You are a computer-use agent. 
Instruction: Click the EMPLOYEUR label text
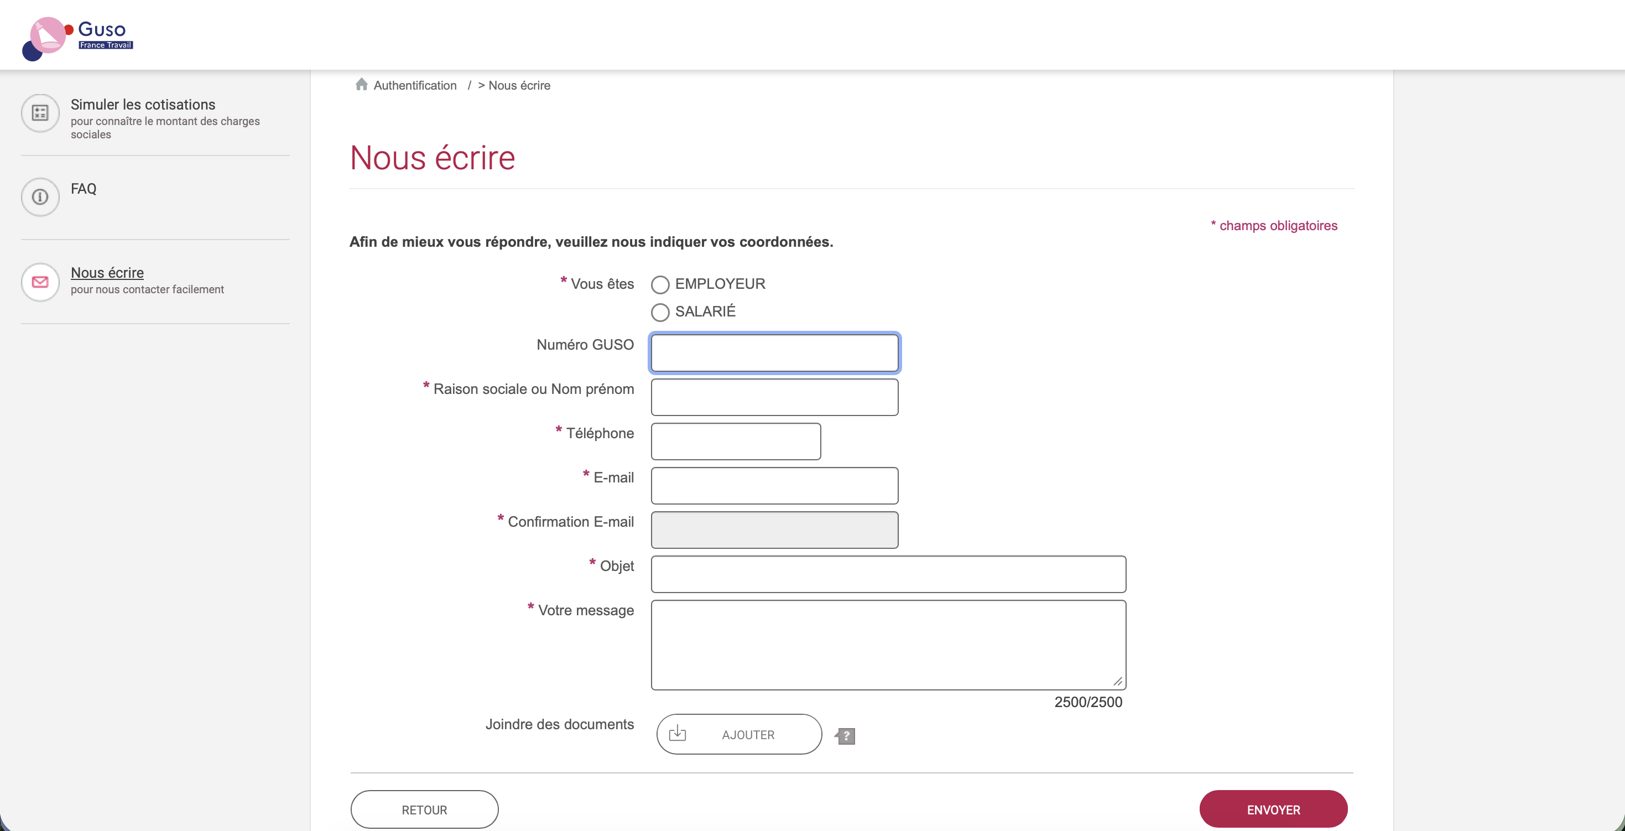click(720, 284)
